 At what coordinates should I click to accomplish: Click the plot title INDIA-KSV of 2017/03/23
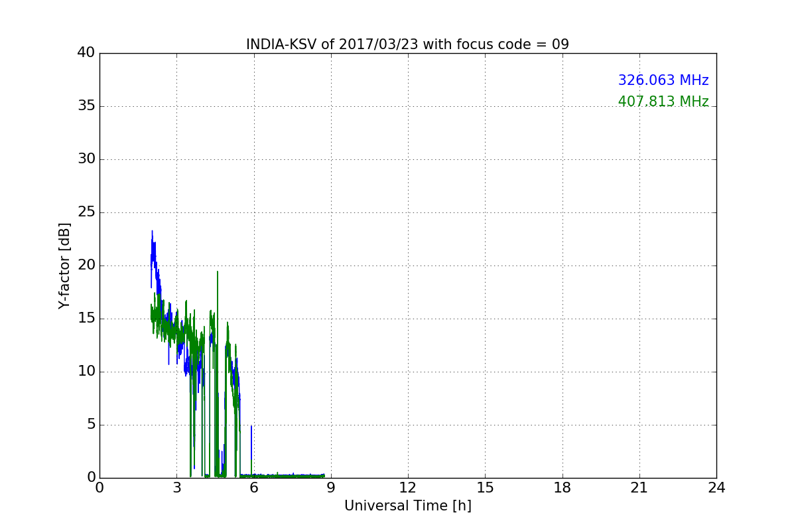coord(407,44)
